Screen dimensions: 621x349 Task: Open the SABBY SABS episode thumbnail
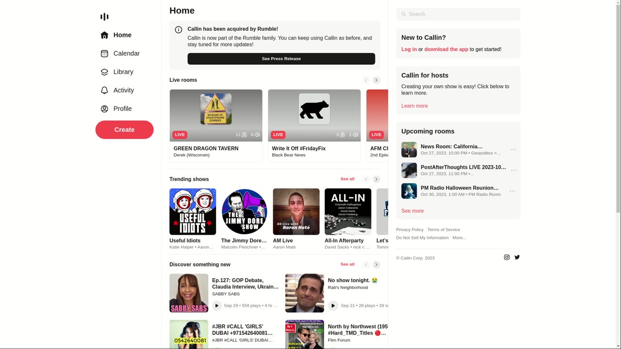point(189,293)
